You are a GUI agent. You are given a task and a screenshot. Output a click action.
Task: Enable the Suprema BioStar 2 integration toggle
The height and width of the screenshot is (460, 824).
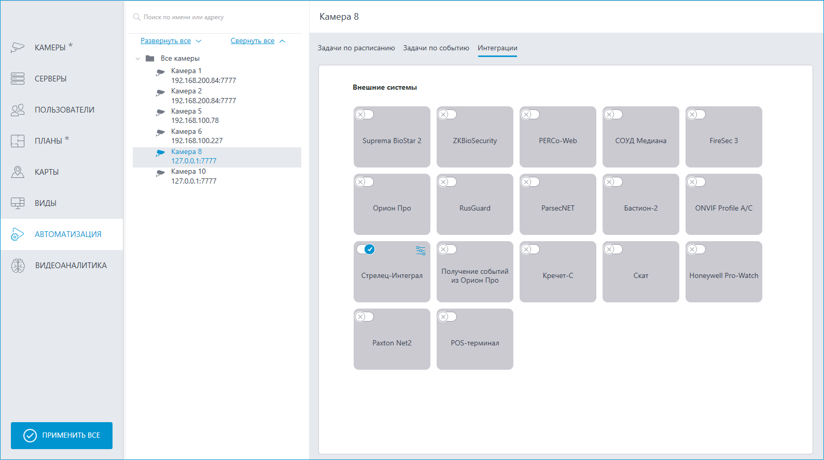364,115
